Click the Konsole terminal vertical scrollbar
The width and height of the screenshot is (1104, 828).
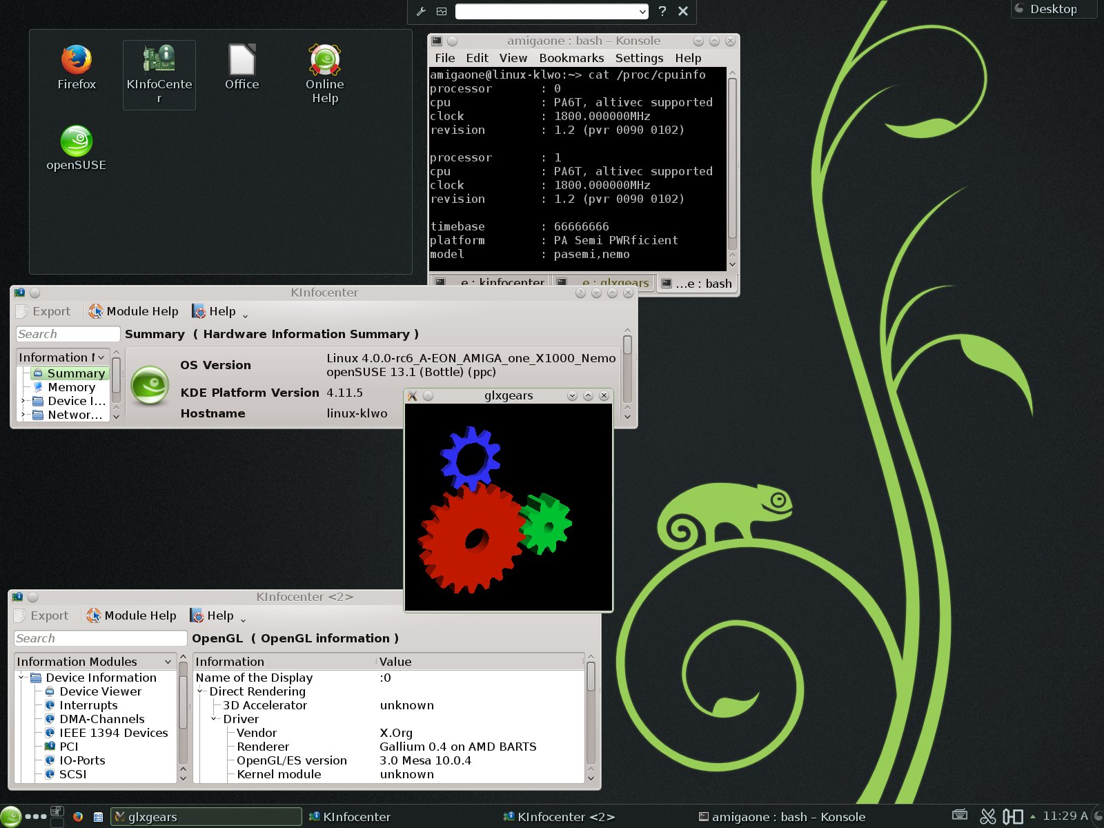(732, 159)
